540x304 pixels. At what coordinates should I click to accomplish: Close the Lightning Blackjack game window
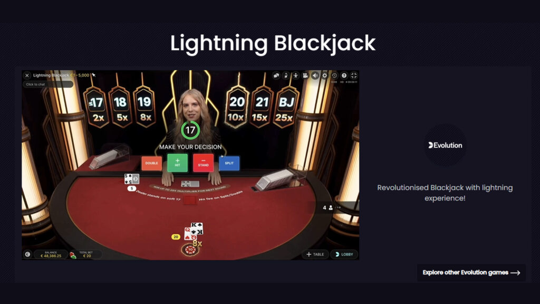coord(27,75)
